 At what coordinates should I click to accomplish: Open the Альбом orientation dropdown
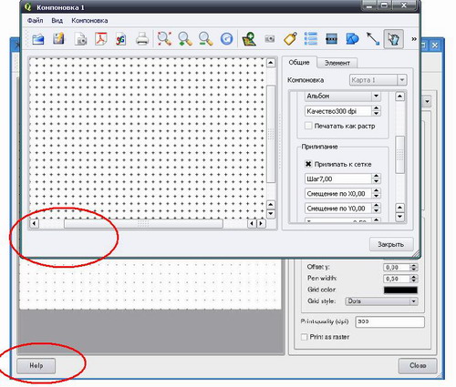click(343, 97)
